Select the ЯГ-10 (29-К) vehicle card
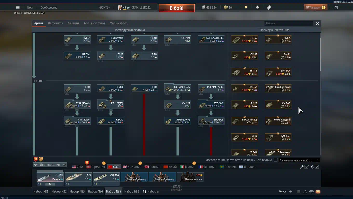The height and width of the screenshot is (199, 353). 178,121
